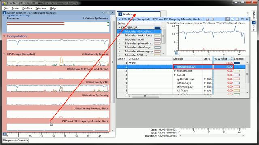This screenshot has height=145, width=259.
Task: Sort by the % Weight column header
Action: click(x=223, y=59)
